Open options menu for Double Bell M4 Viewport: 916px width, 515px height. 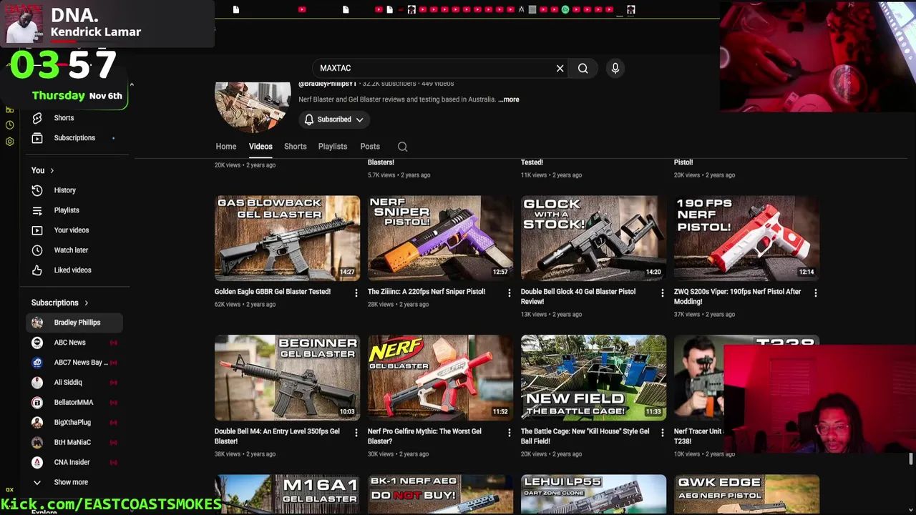[x=356, y=432]
